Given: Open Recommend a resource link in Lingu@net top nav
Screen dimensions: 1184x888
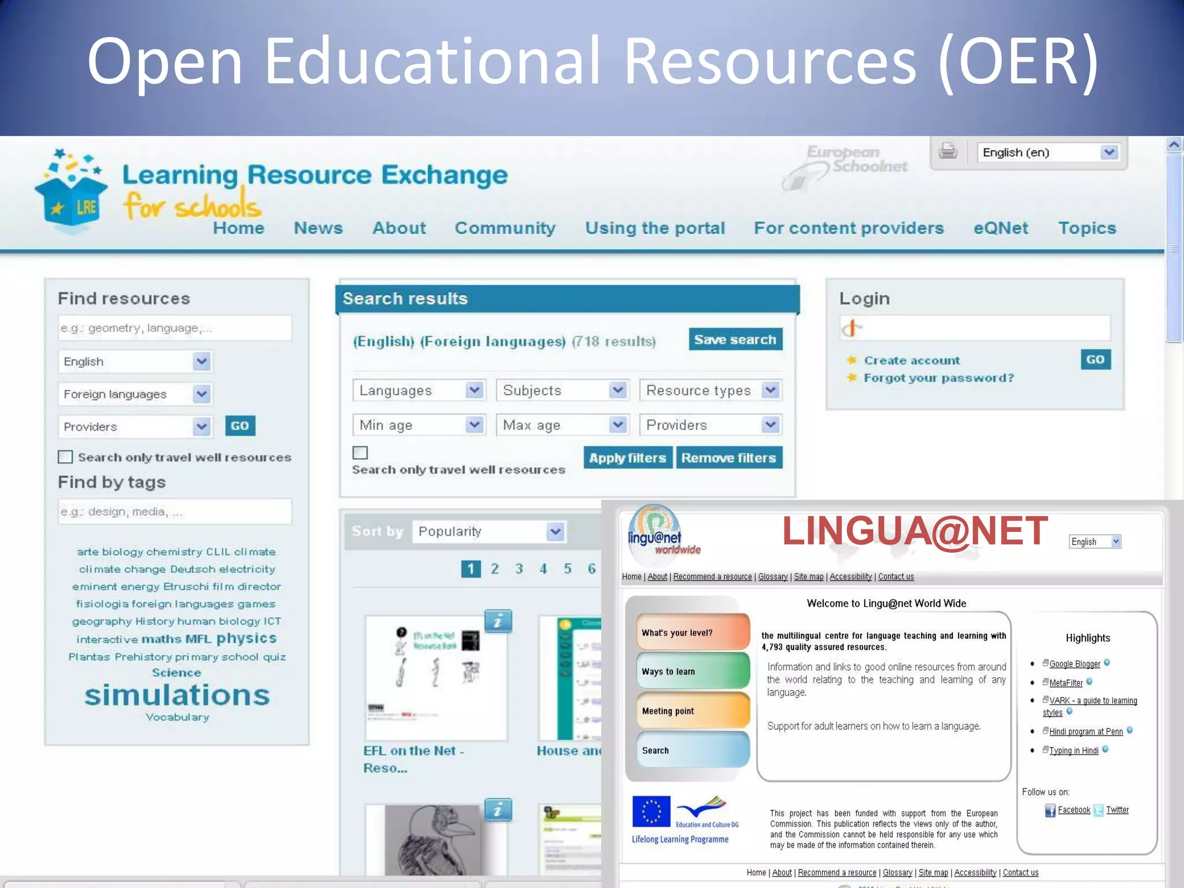Looking at the screenshot, I should click(712, 576).
